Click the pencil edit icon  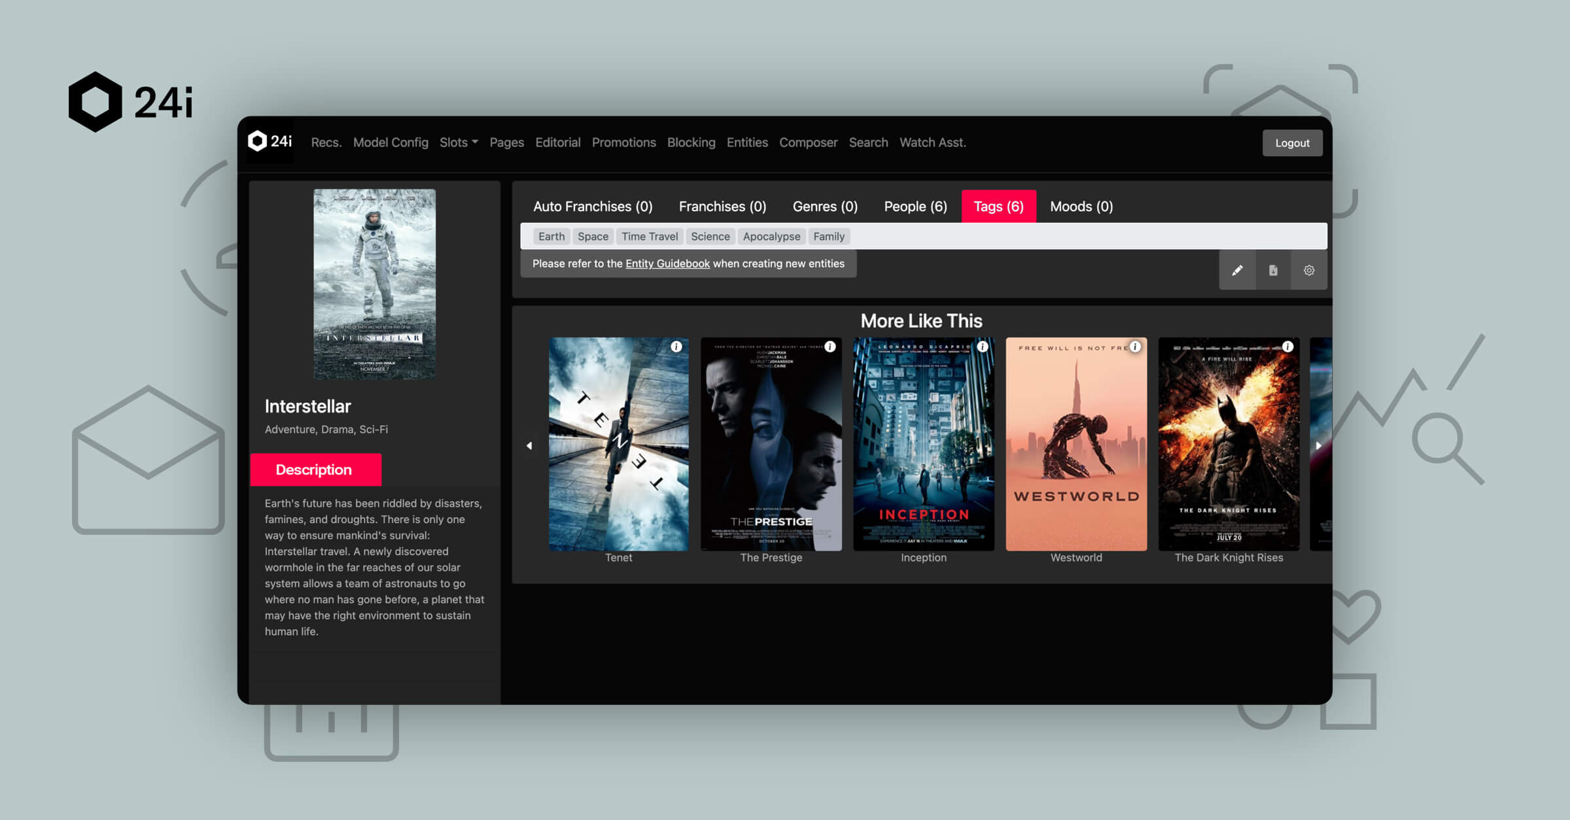pos(1237,270)
